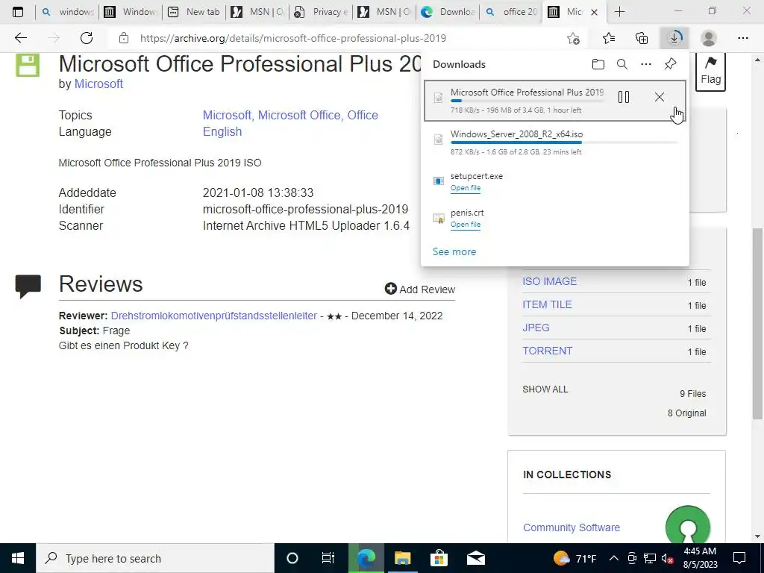This screenshot has height=573, width=764.
Task: Open the Community Software collection link
Action: [572, 527]
